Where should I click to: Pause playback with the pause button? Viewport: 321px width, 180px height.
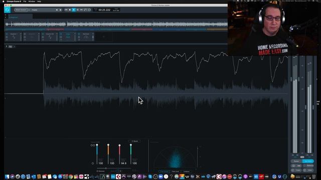(x=78, y=10)
